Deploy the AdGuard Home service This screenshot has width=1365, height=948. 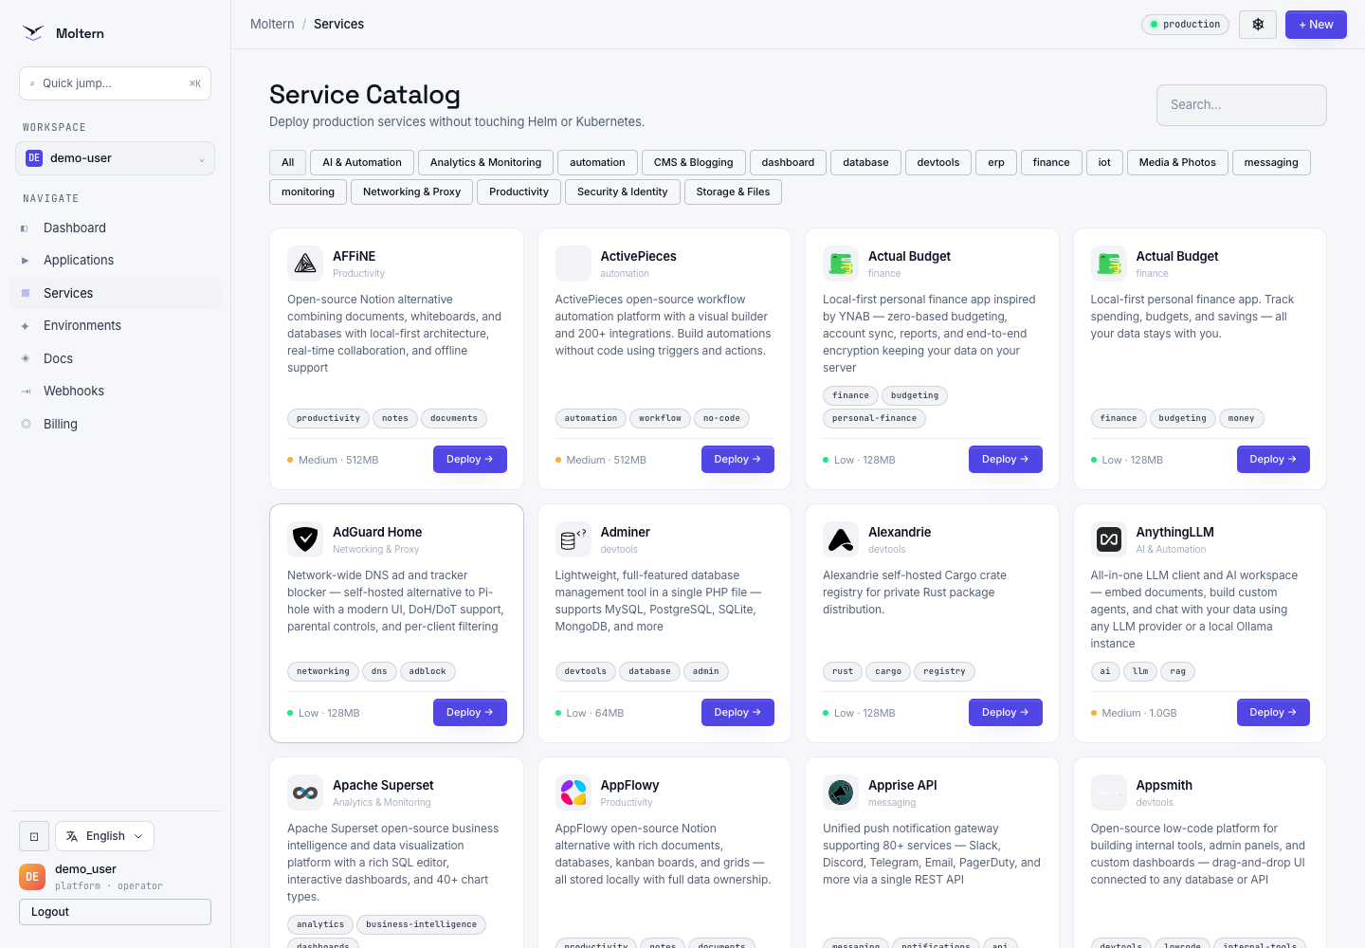click(x=470, y=713)
